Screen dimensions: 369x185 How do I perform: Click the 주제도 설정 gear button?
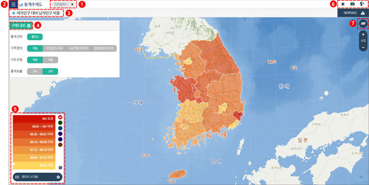click(x=21, y=26)
